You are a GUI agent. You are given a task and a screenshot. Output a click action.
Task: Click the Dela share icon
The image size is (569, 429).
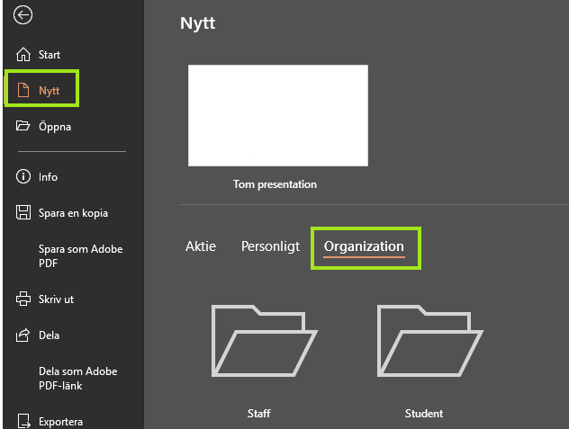[x=23, y=335]
